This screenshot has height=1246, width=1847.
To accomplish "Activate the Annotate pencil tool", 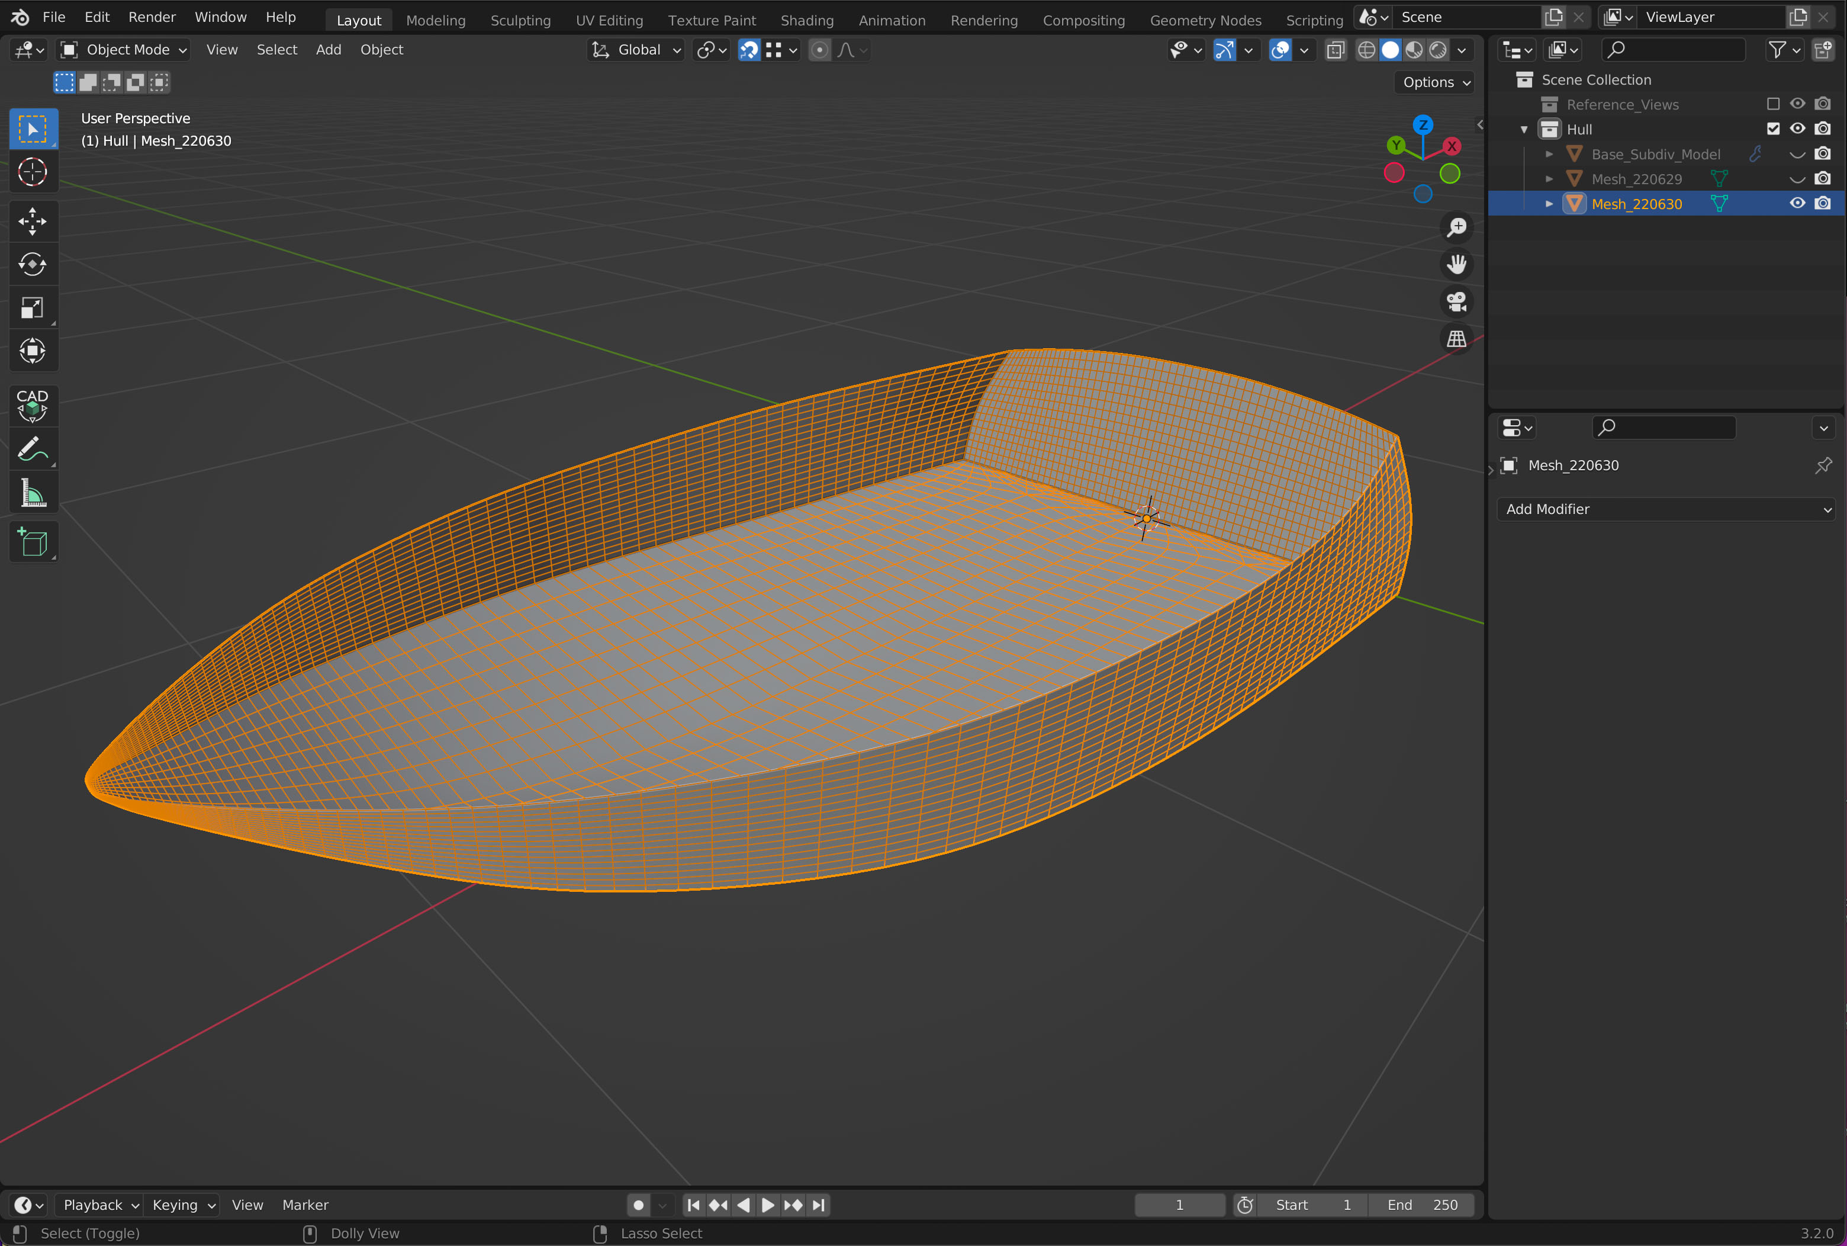I will click(x=32, y=449).
